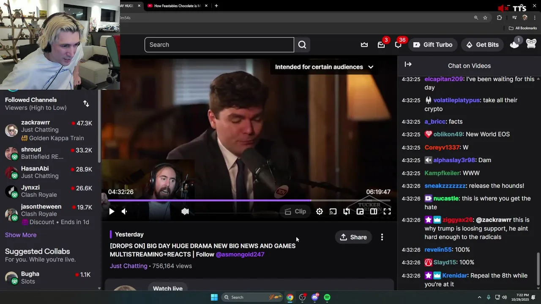Open Spotify from the taskbar
The image size is (541, 304).
[327, 297]
